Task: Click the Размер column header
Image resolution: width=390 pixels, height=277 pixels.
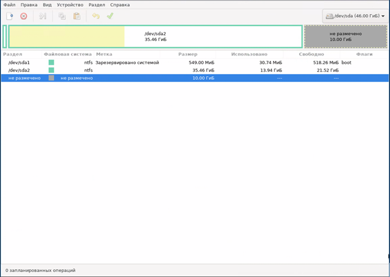Action: pos(188,54)
